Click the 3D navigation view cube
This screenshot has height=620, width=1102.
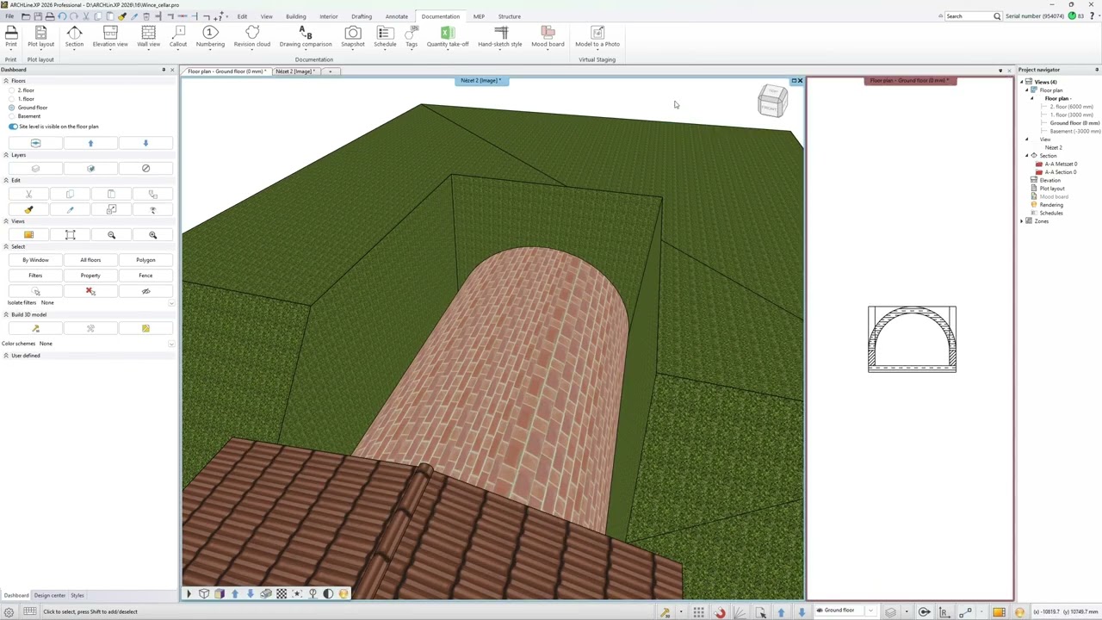(x=772, y=102)
